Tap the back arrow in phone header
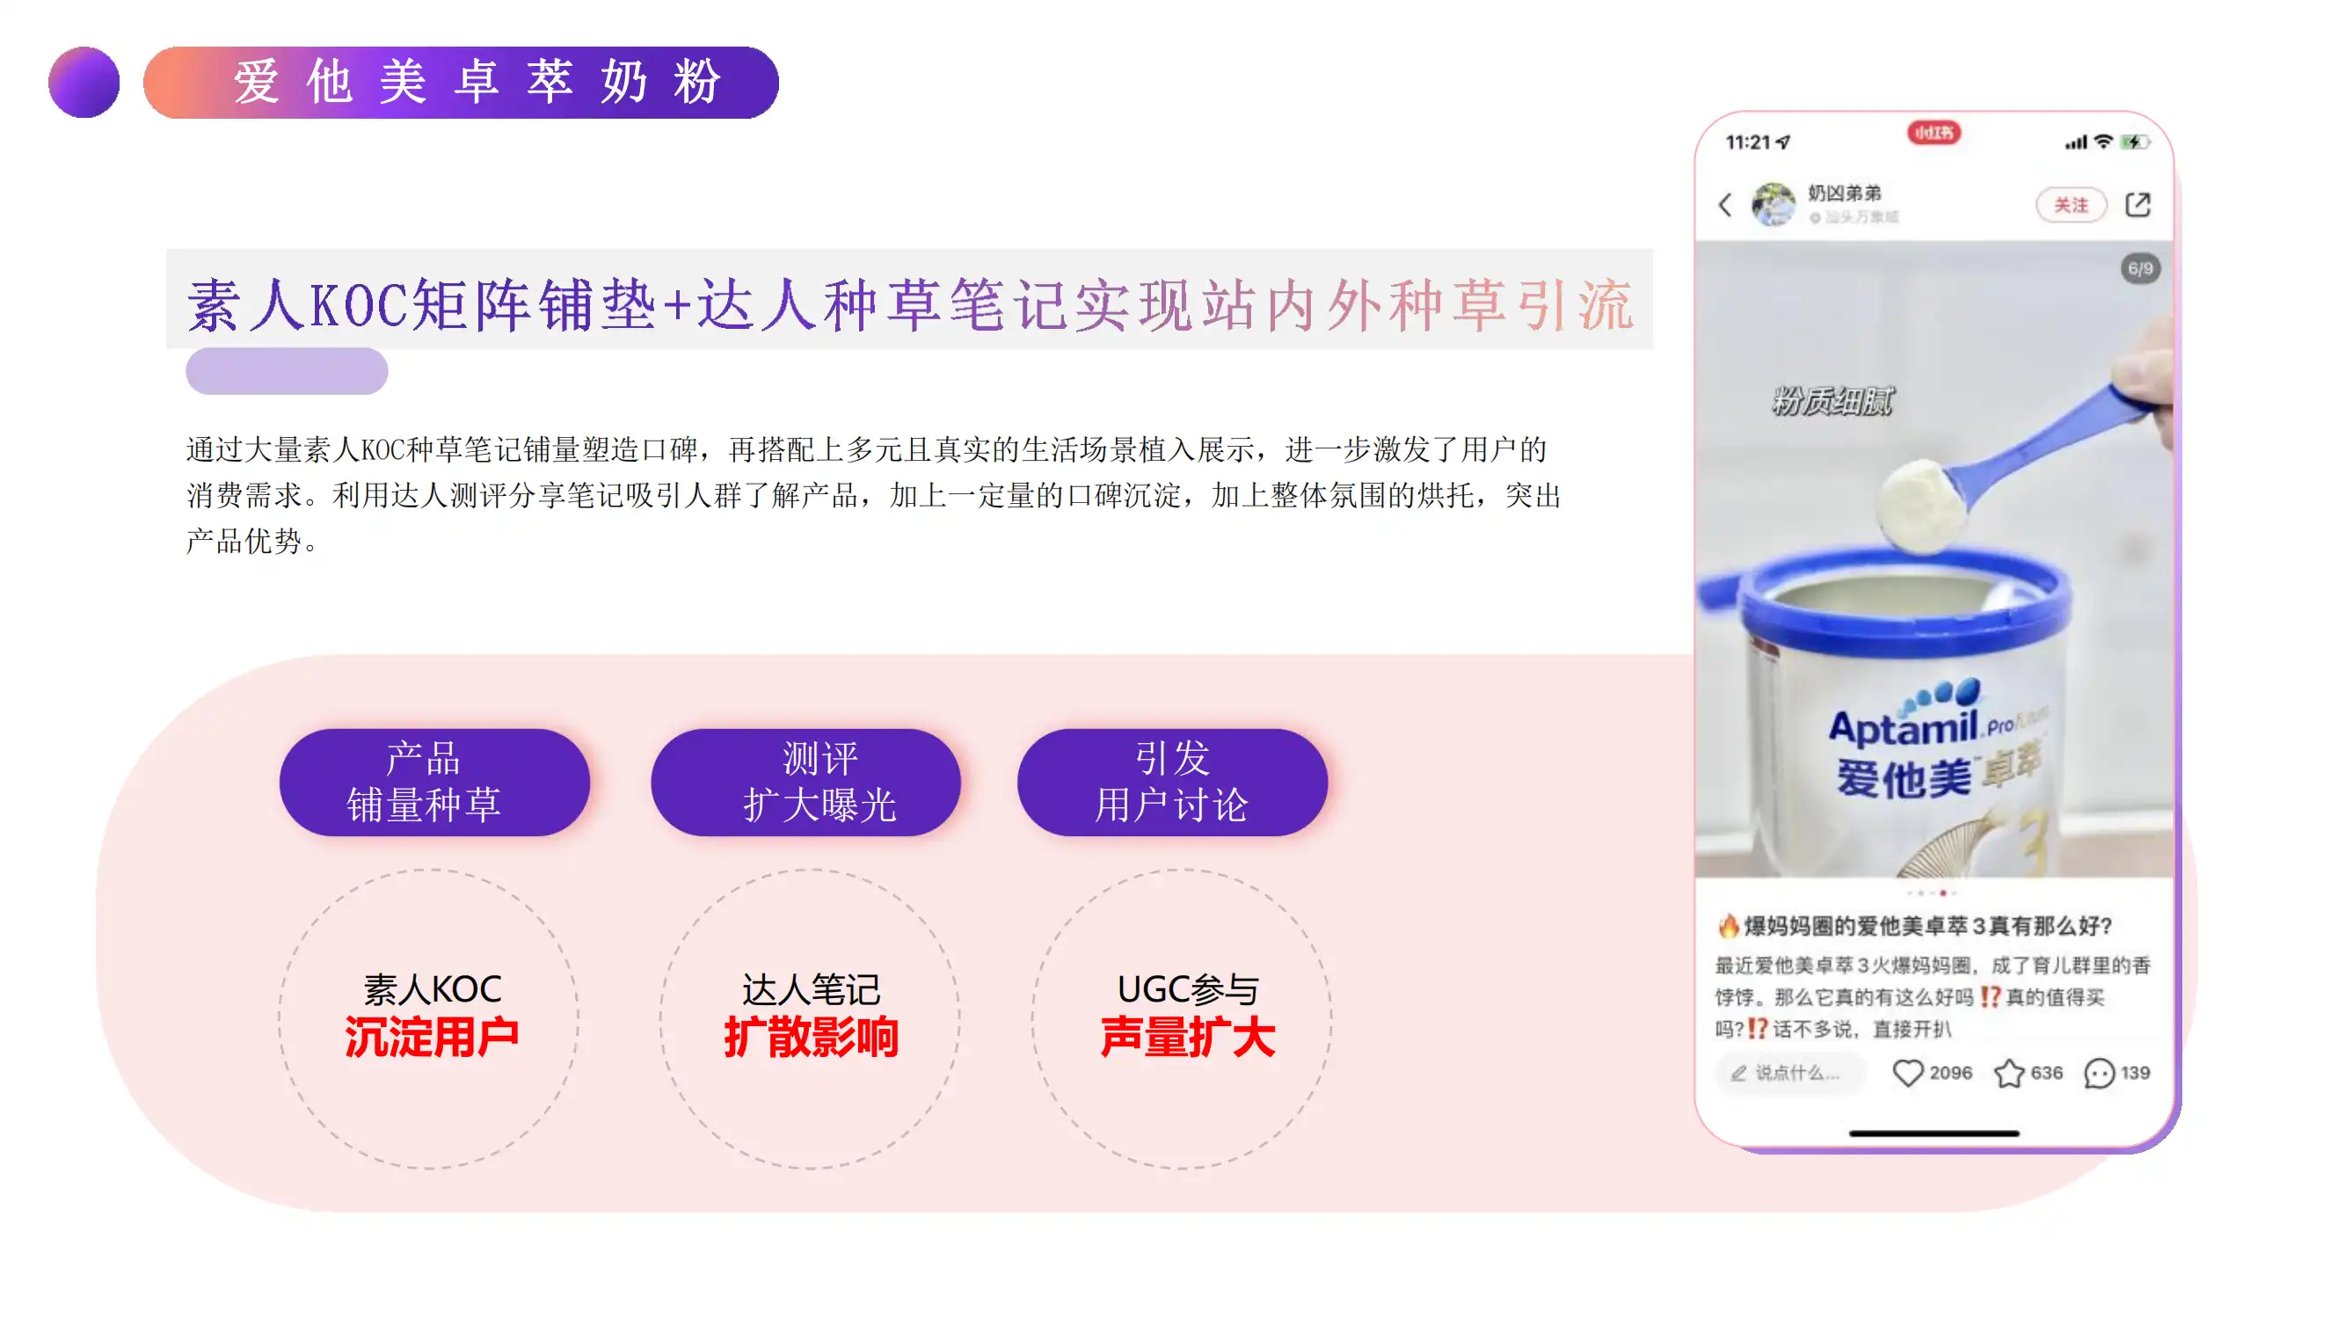 (1725, 205)
